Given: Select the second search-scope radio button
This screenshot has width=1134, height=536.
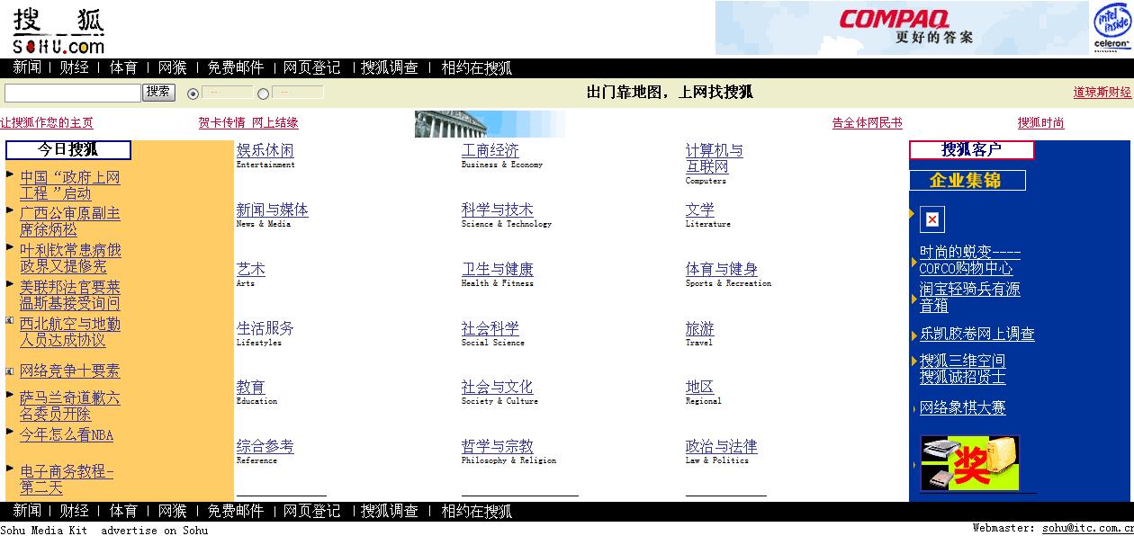Looking at the screenshot, I should [264, 94].
